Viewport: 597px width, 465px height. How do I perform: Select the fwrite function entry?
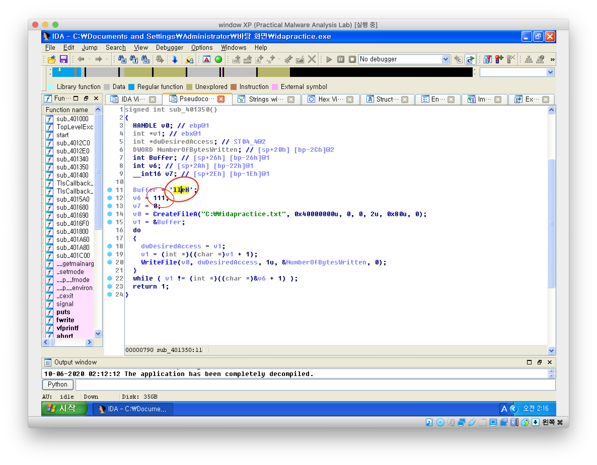pos(65,320)
